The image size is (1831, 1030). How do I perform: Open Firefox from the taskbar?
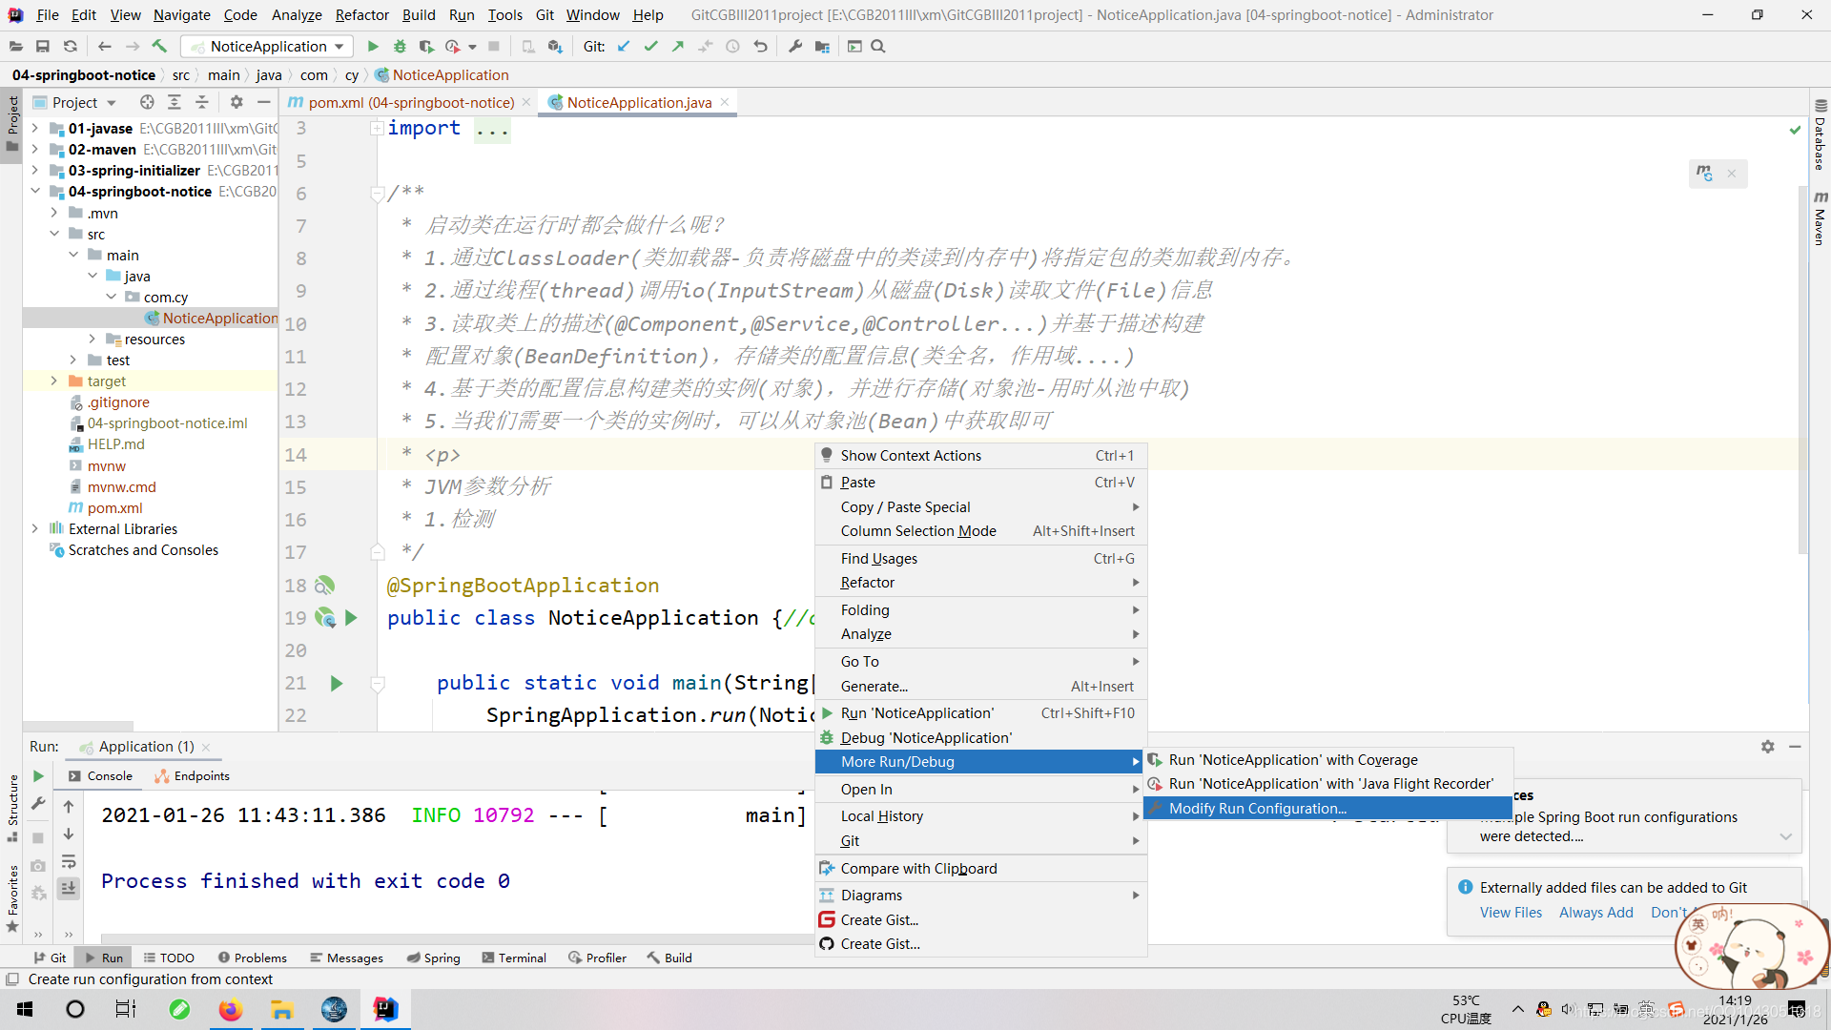pyautogui.click(x=230, y=1009)
